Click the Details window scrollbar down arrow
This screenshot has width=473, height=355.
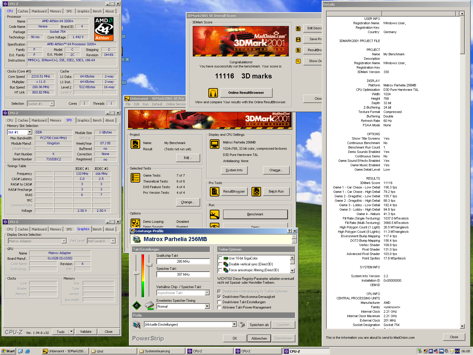(462, 326)
